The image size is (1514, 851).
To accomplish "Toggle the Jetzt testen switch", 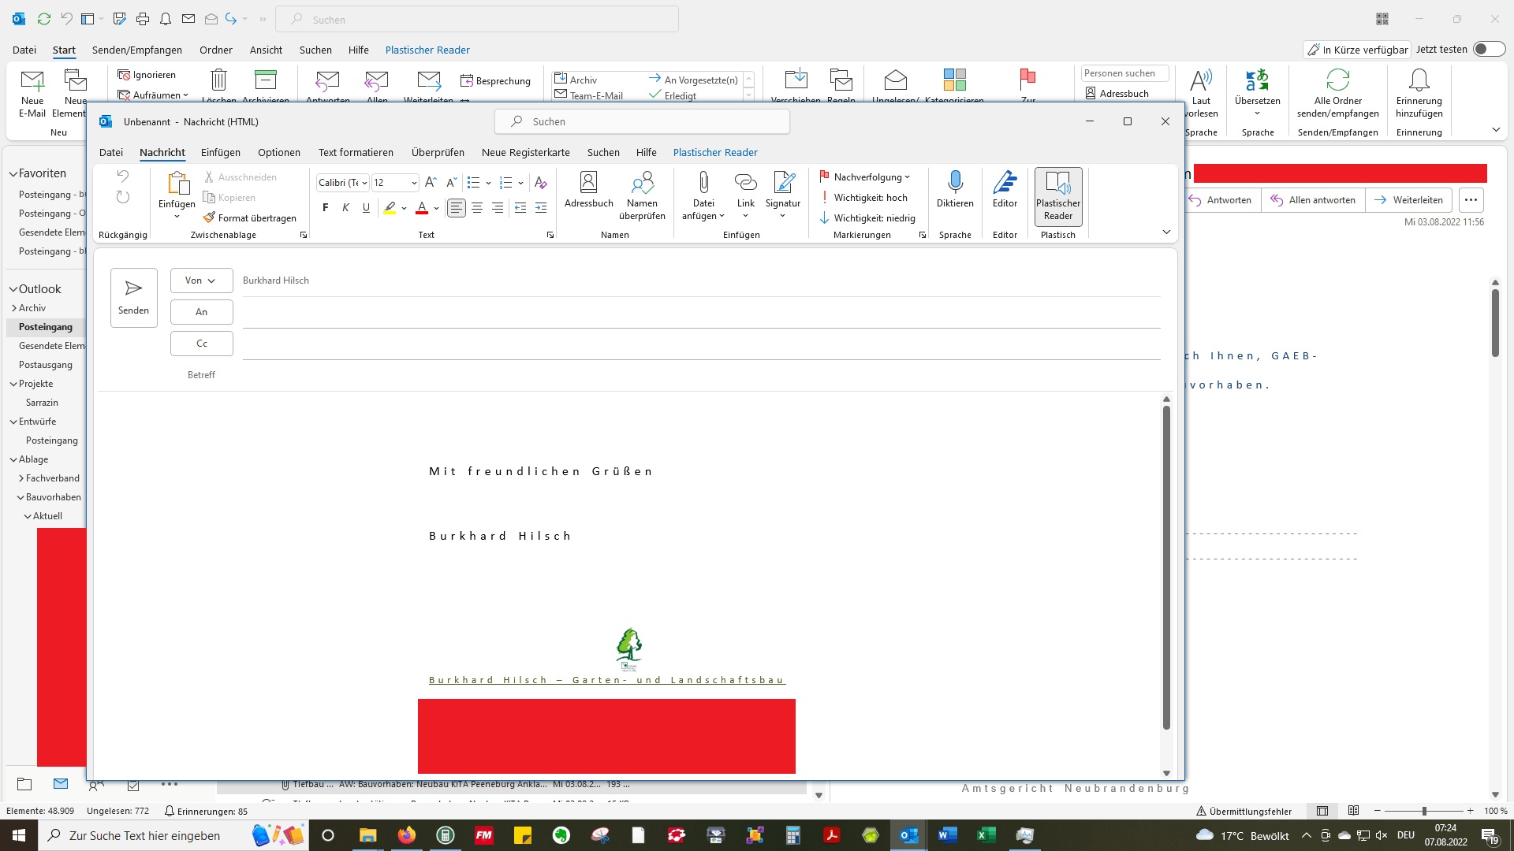I will pyautogui.click(x=1489, y=50).
